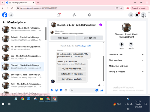Click the back arrow beside Marketplace

click(4, 22)
